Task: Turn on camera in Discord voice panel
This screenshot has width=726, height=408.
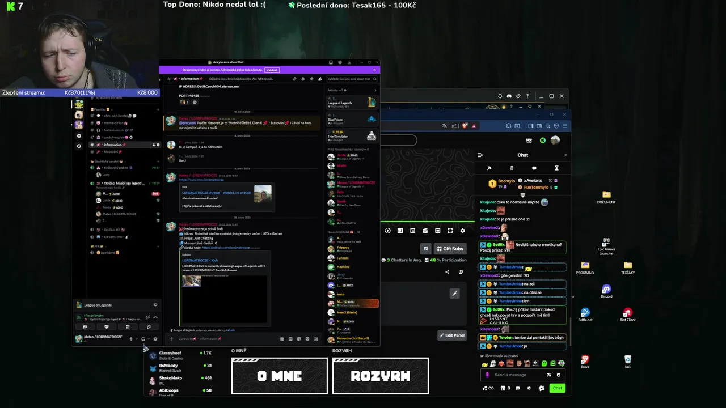Action: point(85,326)
